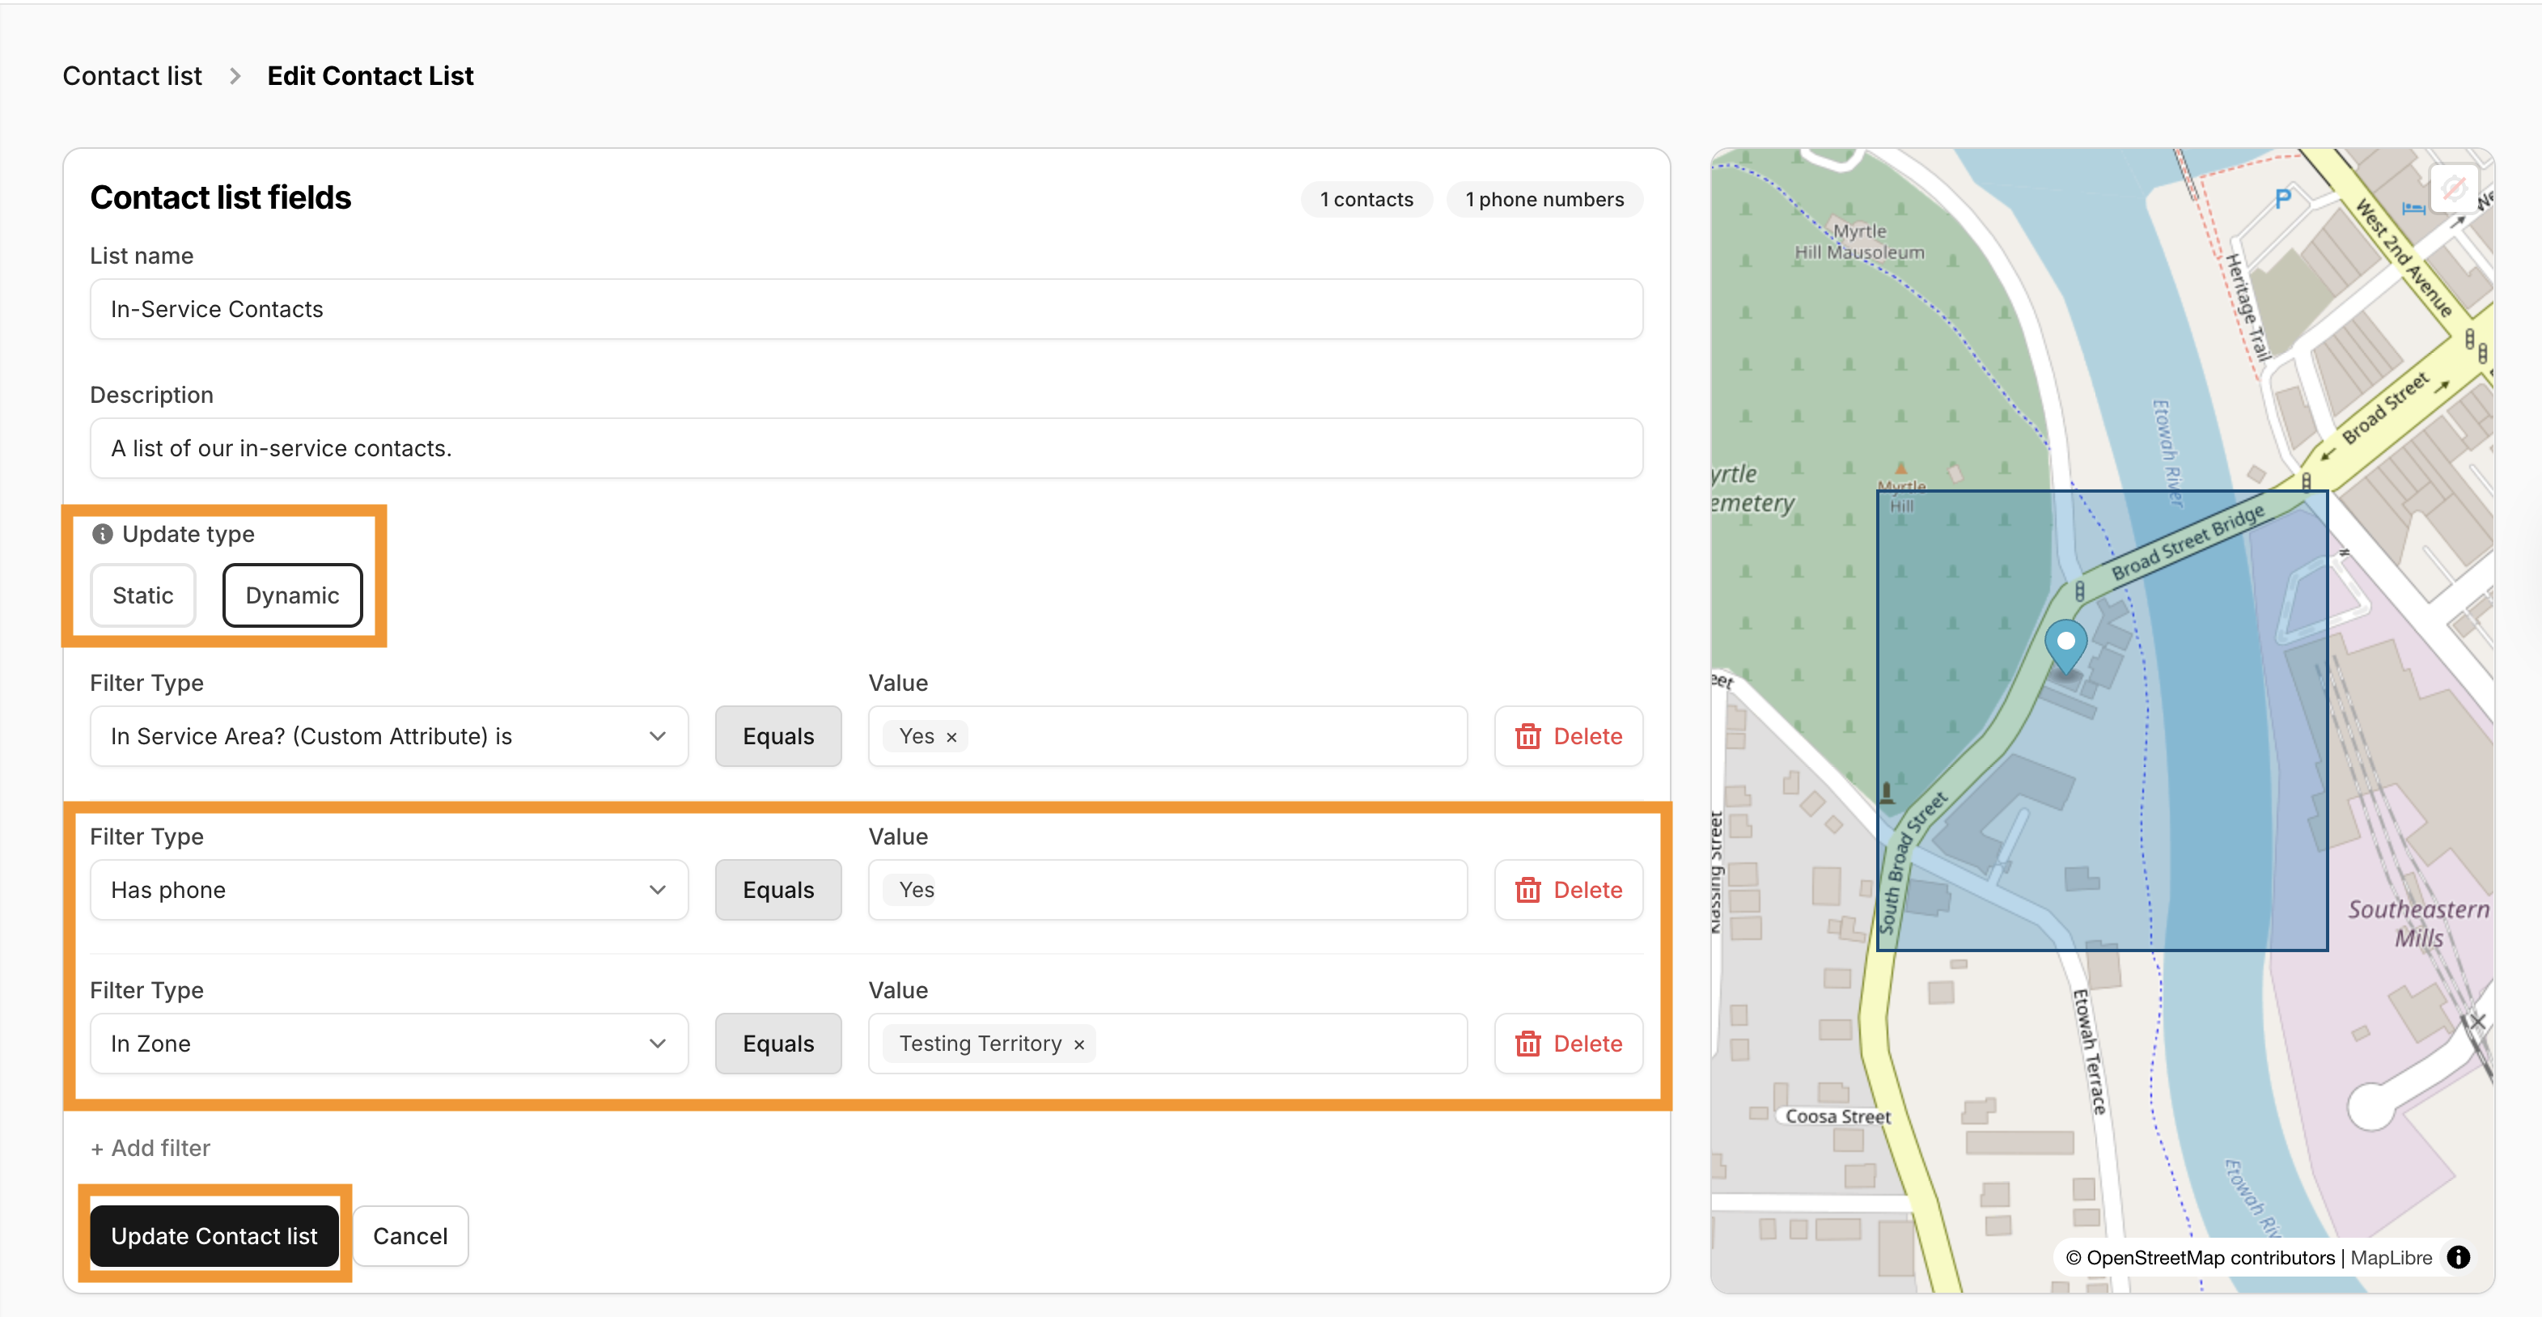
Task: Remove the Testing Territory zone tag
Action: (1078, 1044)
